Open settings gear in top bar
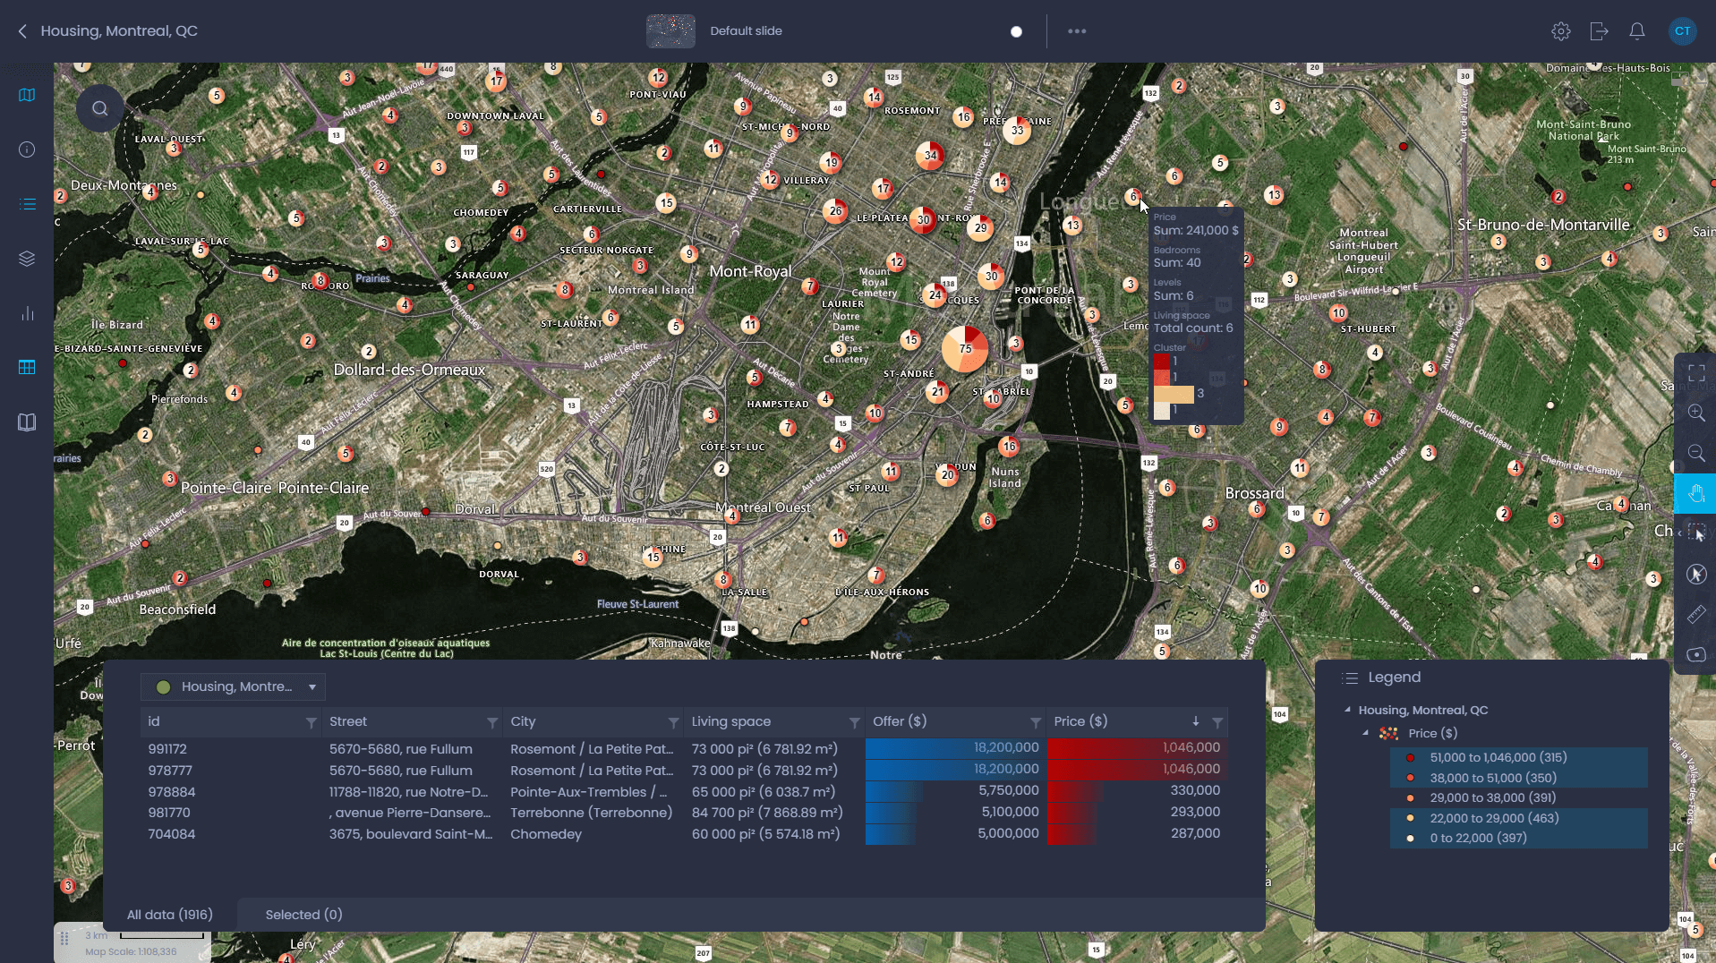Viewport: 1716px width, 963px height. pyautogui.click(x=1561, y=31)
